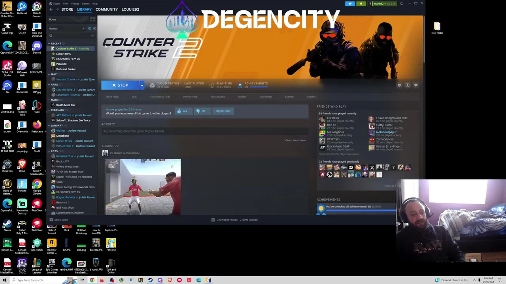506x284 pixels.
Task: Open Task View on the taskbar
Action: click(x=82, y=280)
